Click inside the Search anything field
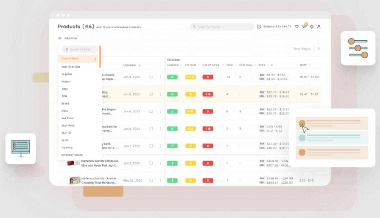The width and height of the screenshot is (380, 218). (222, 27)
